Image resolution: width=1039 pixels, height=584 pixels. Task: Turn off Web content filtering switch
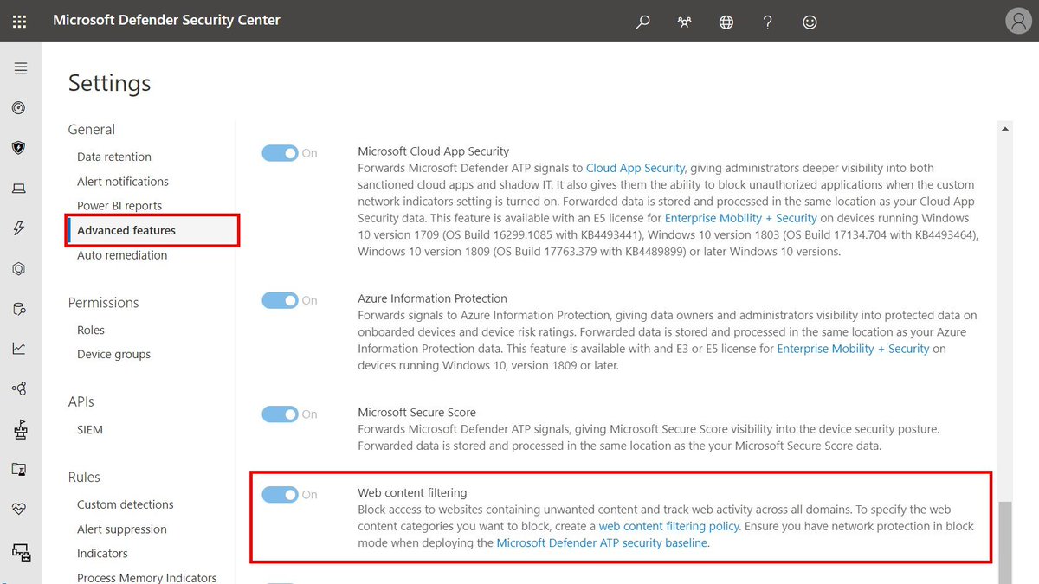(x=280, y=495)
